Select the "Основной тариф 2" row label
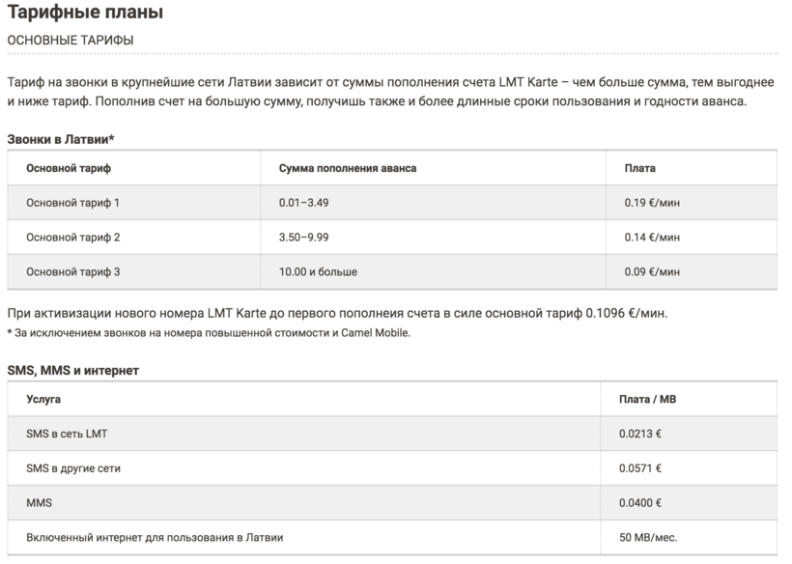 point(73,237)
